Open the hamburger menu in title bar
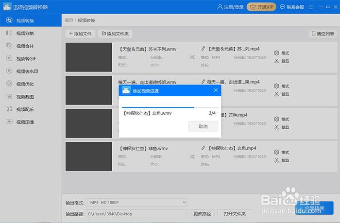 [x=311, y=7]
